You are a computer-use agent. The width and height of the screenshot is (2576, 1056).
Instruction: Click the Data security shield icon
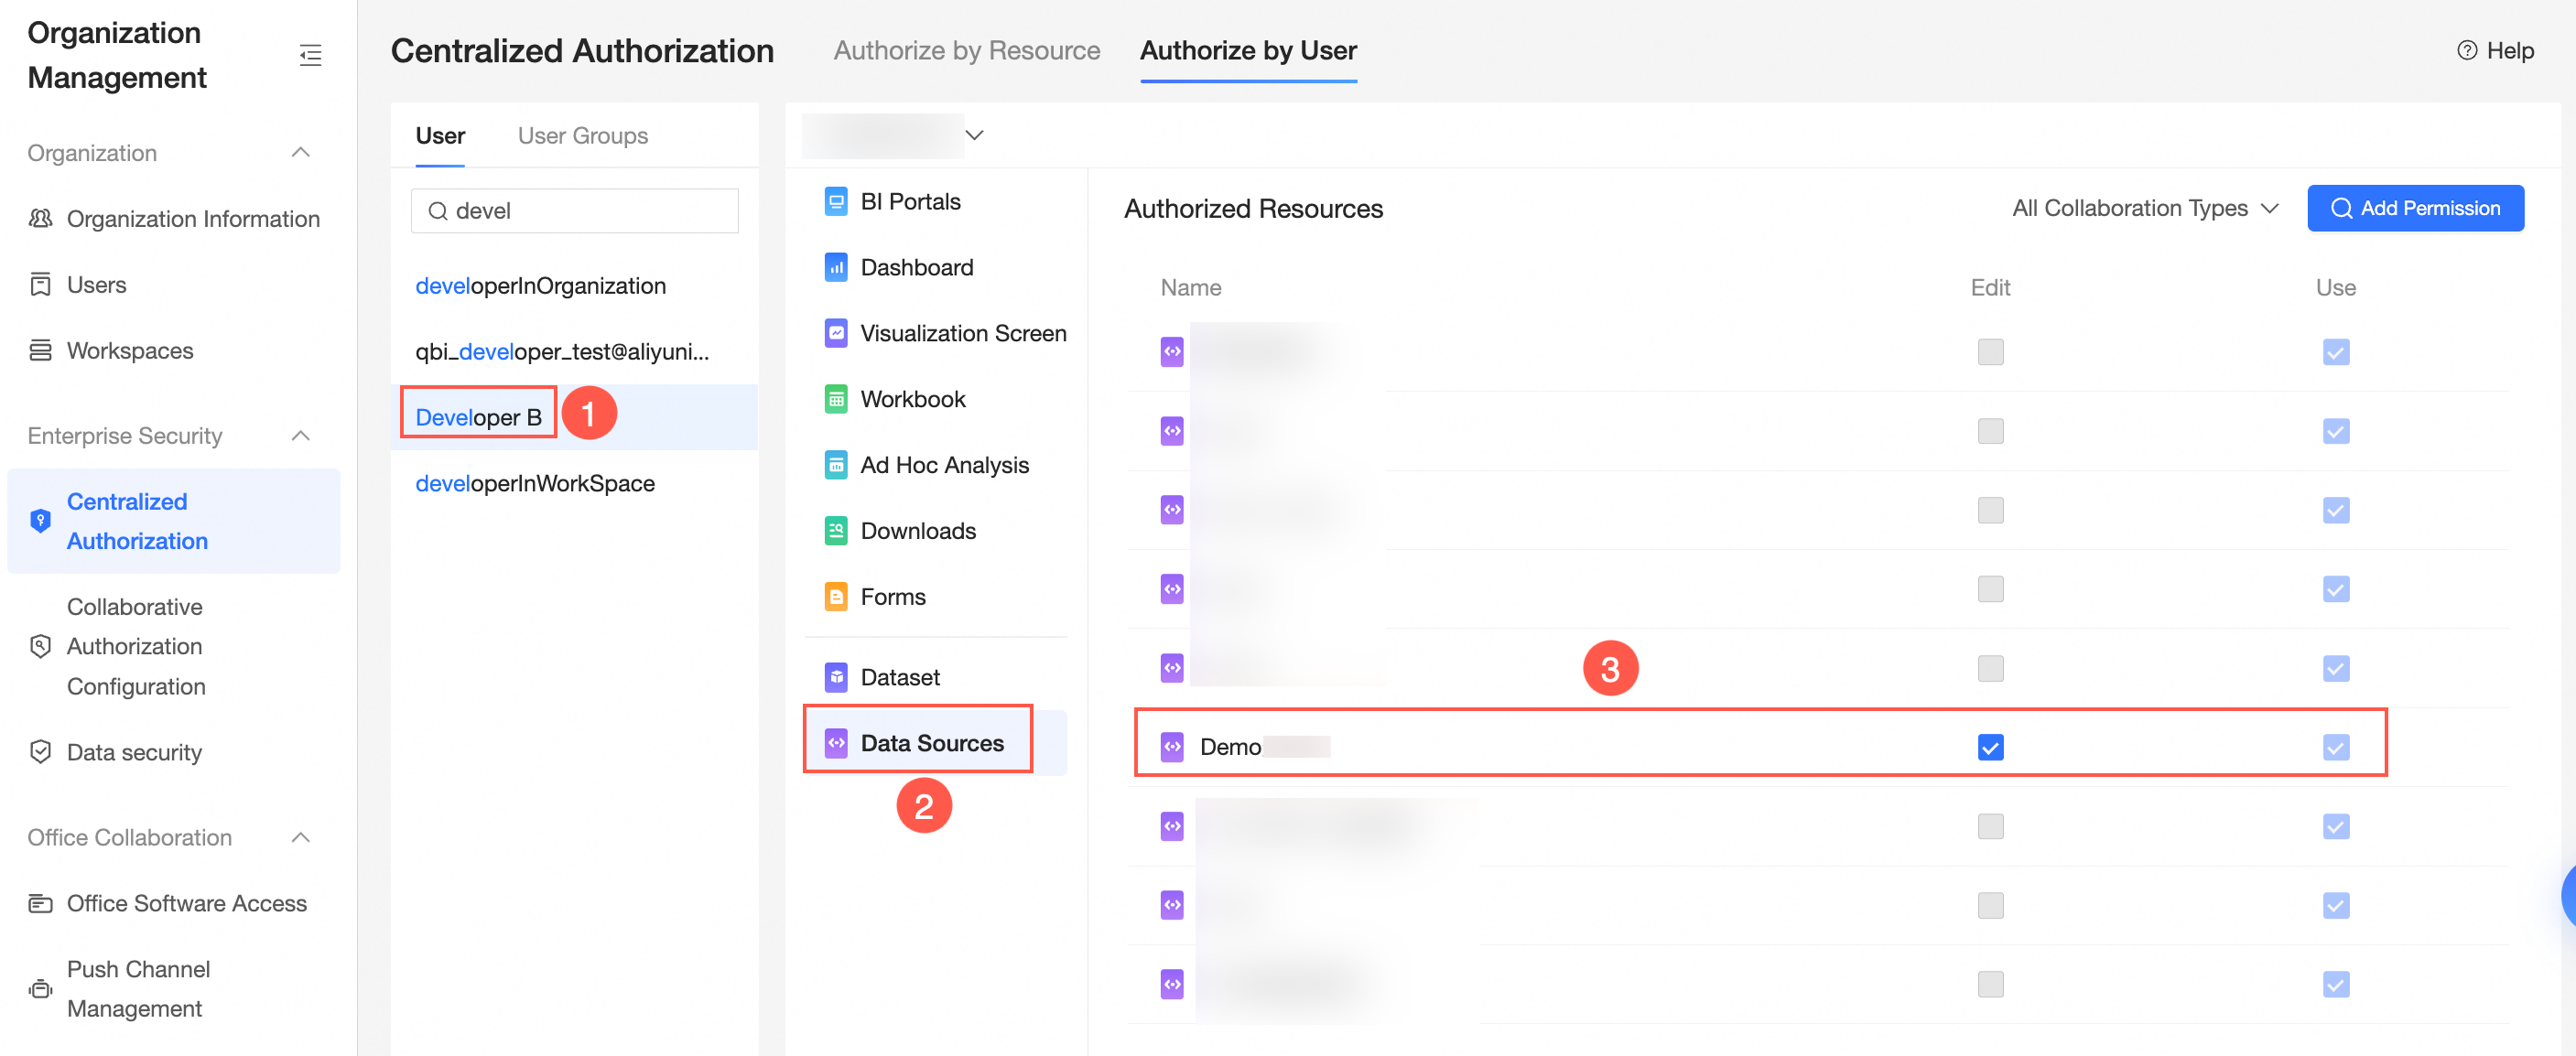(40, 751)
